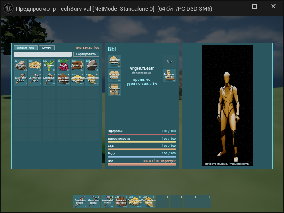Select the Камень stone item in inventory
Screen dimensions: 284x213
point(21,65)
